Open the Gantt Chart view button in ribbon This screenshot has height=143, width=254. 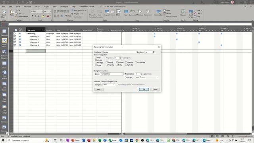pos(4,14)
